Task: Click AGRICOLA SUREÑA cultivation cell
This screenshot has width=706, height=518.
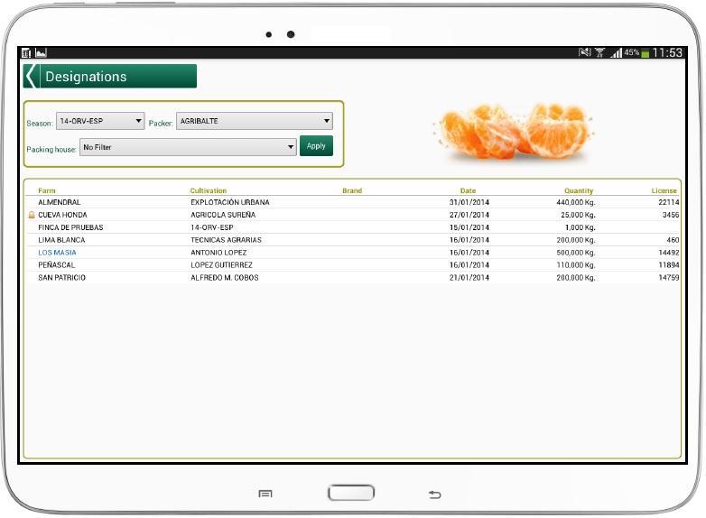Action: pos(223,215)
